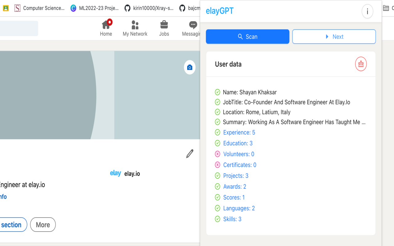Click the red cross beside Certificates
Screen dimensions: 394x246
[x=217, y=165]
